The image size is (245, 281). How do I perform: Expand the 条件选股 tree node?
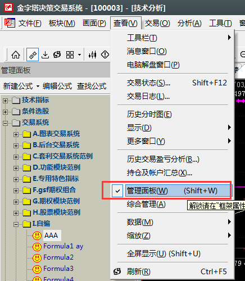pyautogui.click(x=5, y=112)
